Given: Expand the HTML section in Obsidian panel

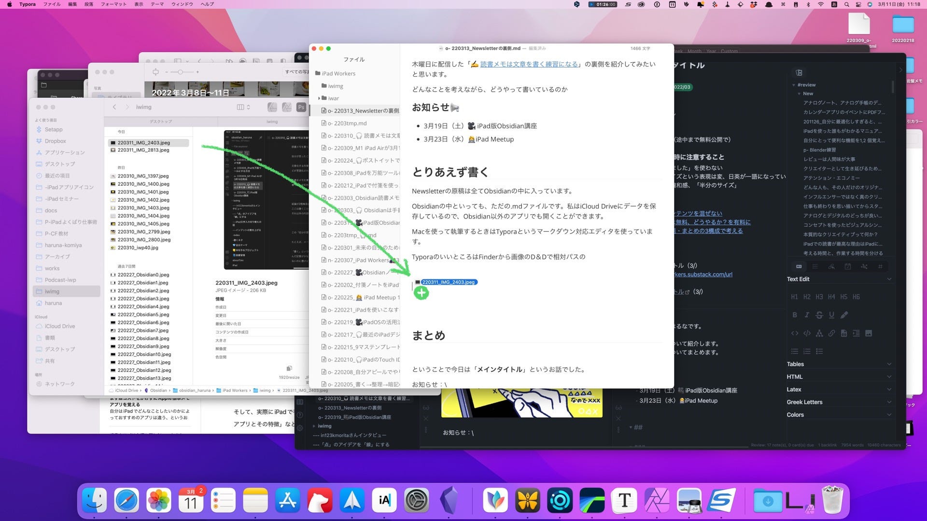Looking at the screenshot, I should [x=889, y=377].
